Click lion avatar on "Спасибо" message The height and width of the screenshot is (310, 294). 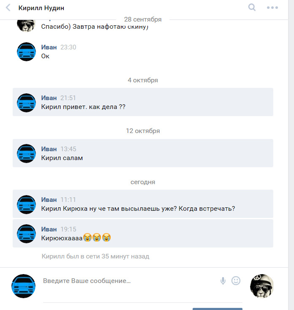[x=26, y=25]
